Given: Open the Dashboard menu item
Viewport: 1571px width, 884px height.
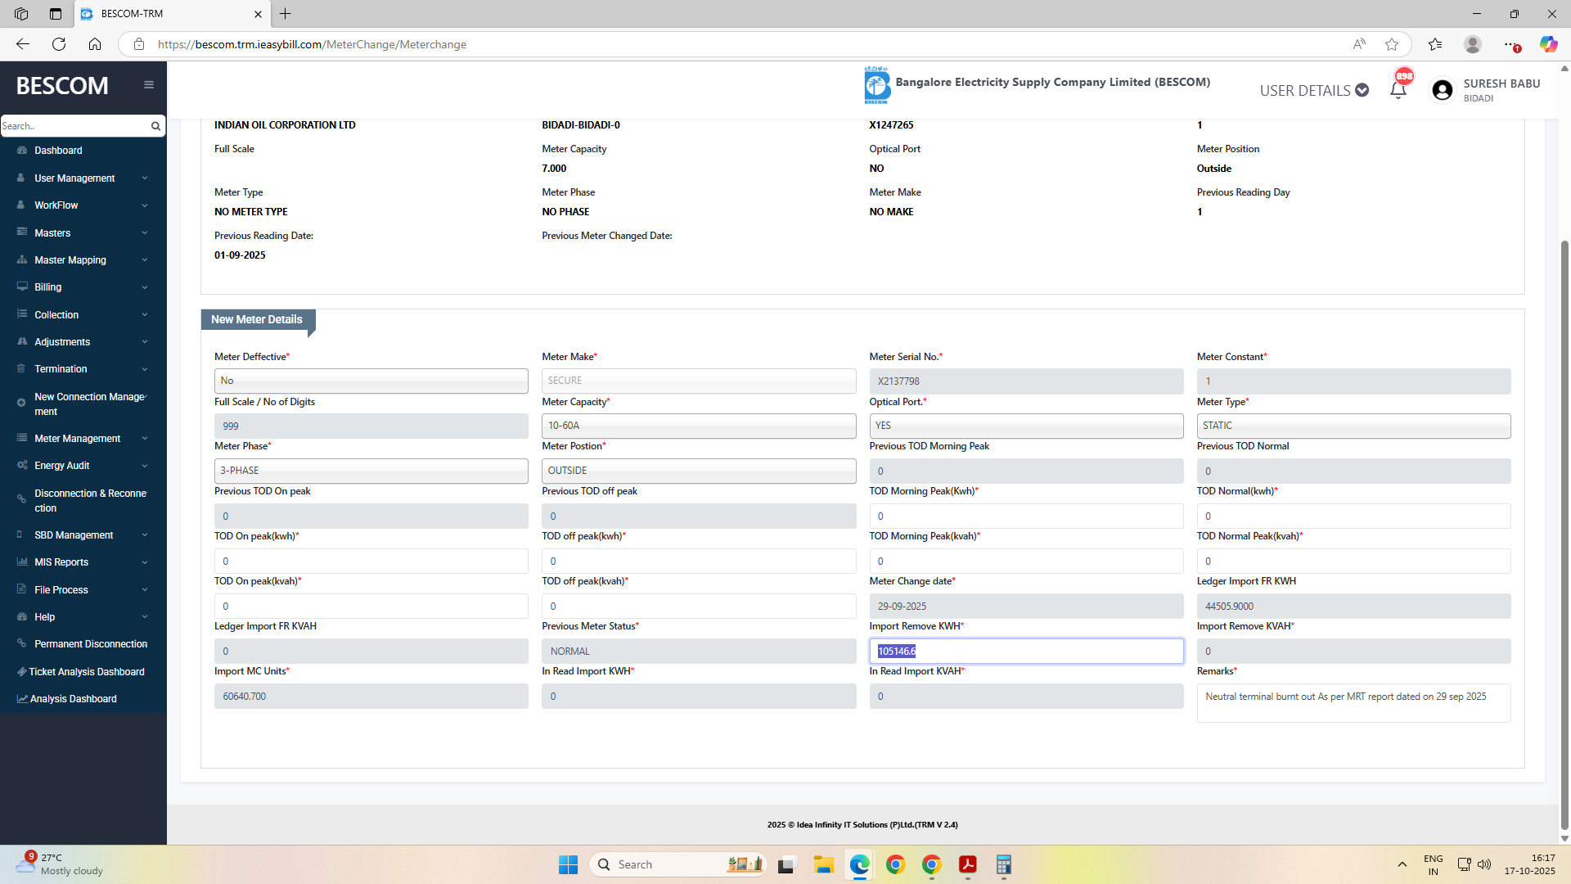Looking at the screenshot, I should click(58, 151).
